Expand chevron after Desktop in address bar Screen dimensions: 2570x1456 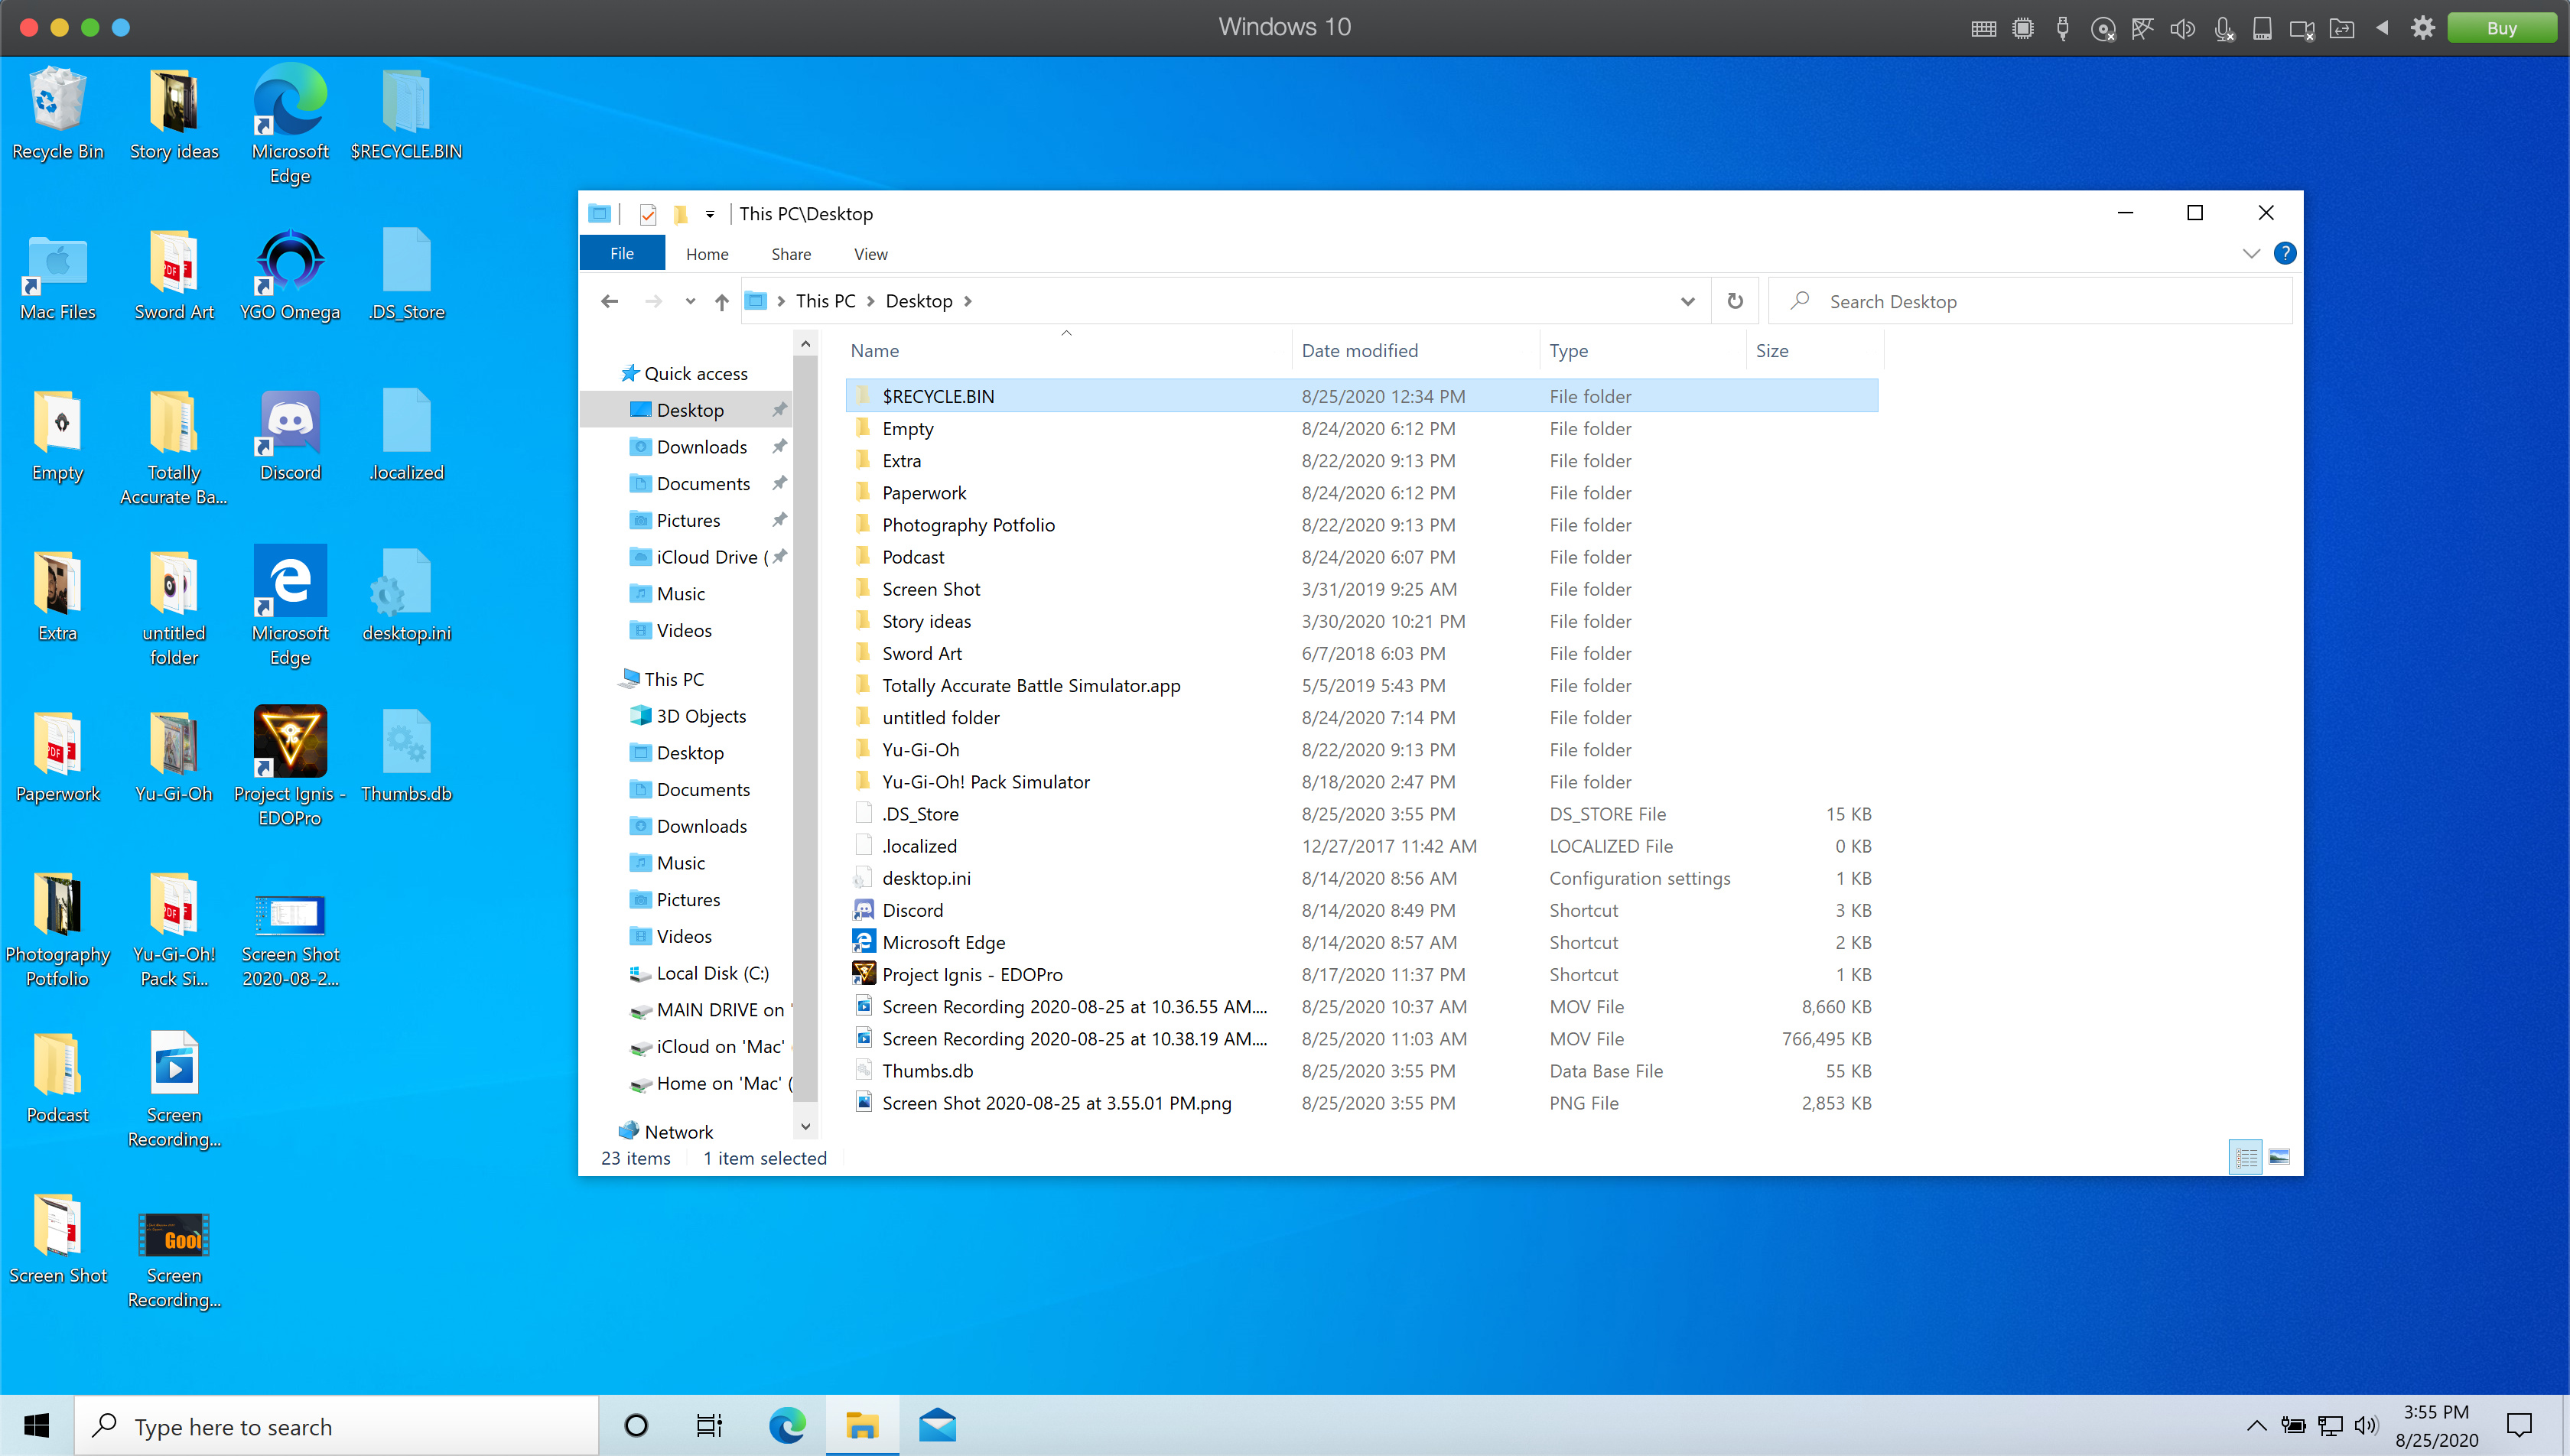pyautogui.click(x=967, y=301)
